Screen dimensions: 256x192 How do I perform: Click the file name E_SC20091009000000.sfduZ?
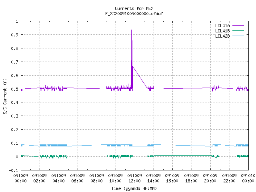click(134, 14)
